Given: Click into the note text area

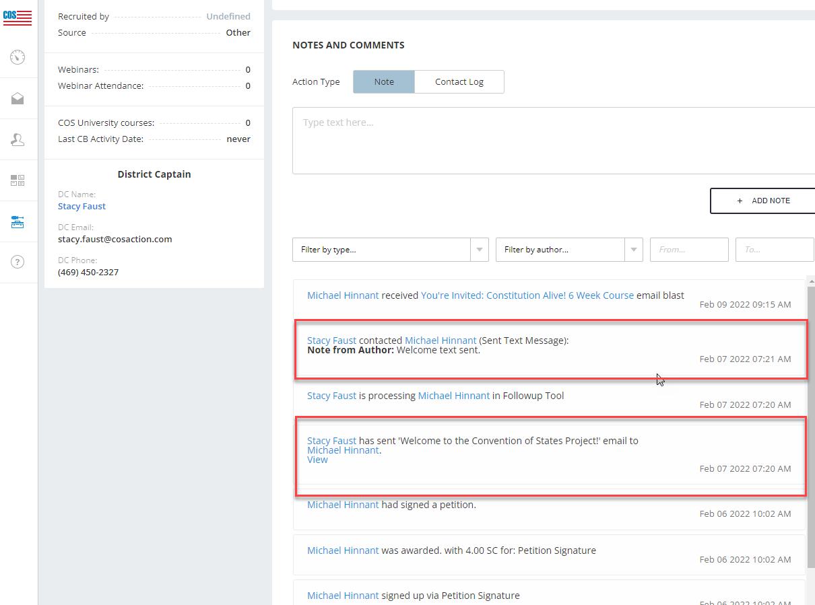Looking at the screenshot, I should 552,140.
